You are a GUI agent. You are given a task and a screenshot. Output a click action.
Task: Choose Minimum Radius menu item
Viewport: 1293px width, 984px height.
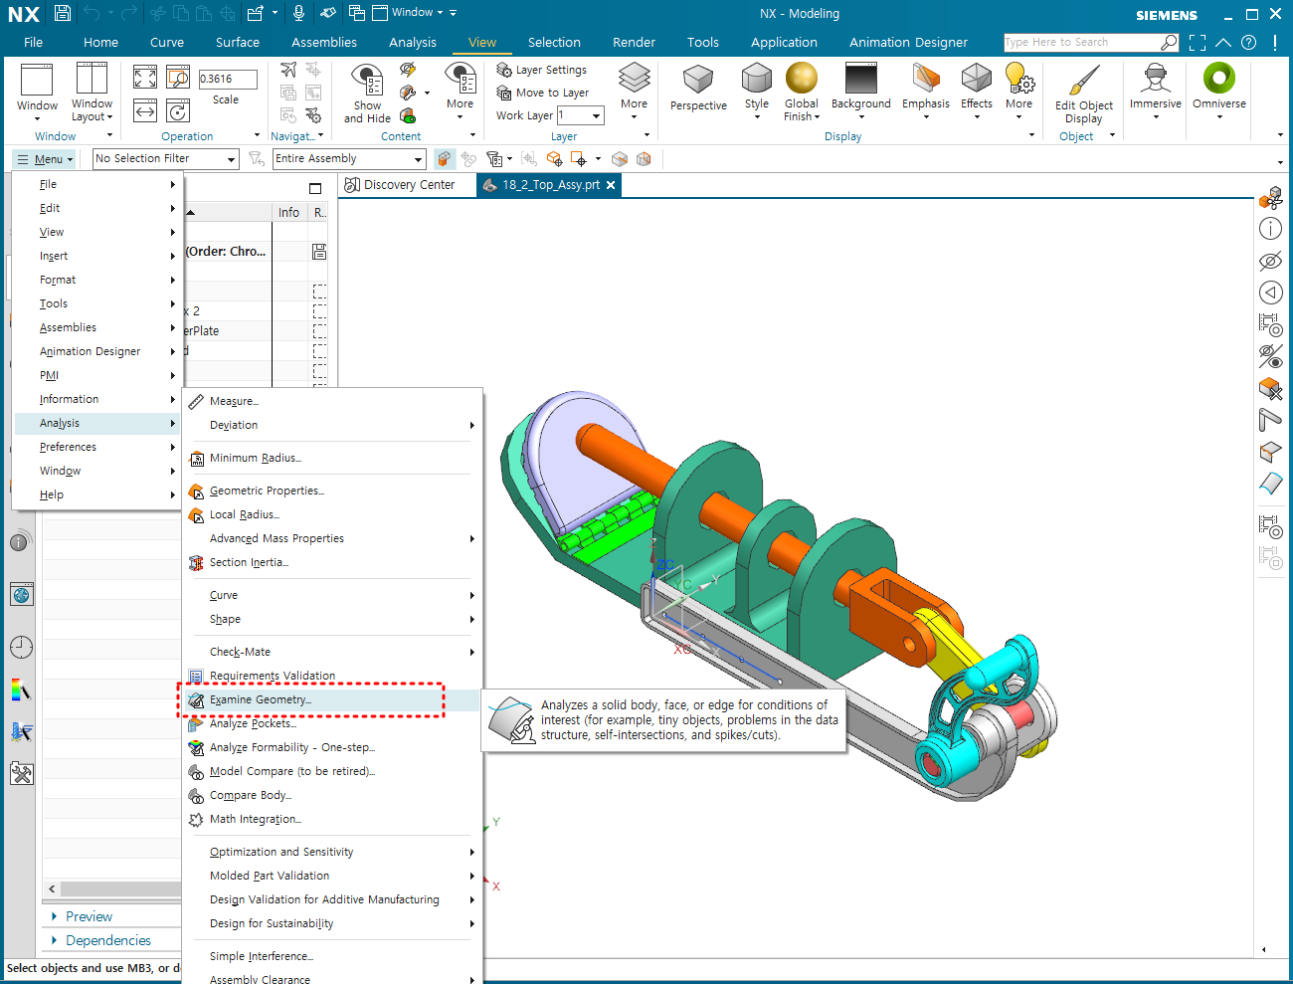(x=255, y=458)
